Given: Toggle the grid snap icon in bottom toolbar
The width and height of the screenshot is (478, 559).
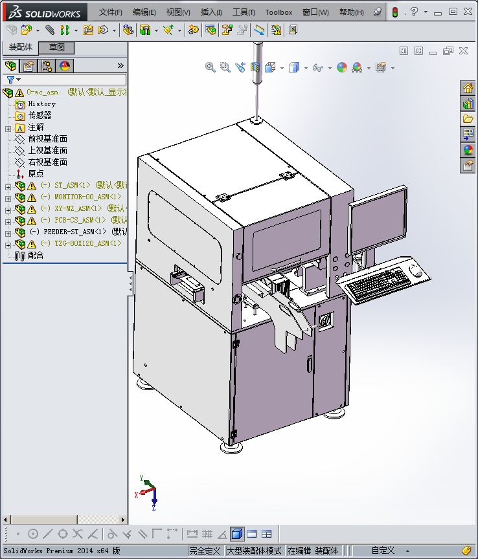Looking at the screenshot, I should (x=207, y=534).
